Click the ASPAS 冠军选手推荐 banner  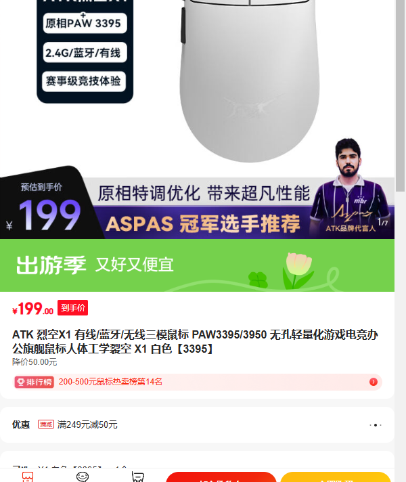[x=203, y=223]
